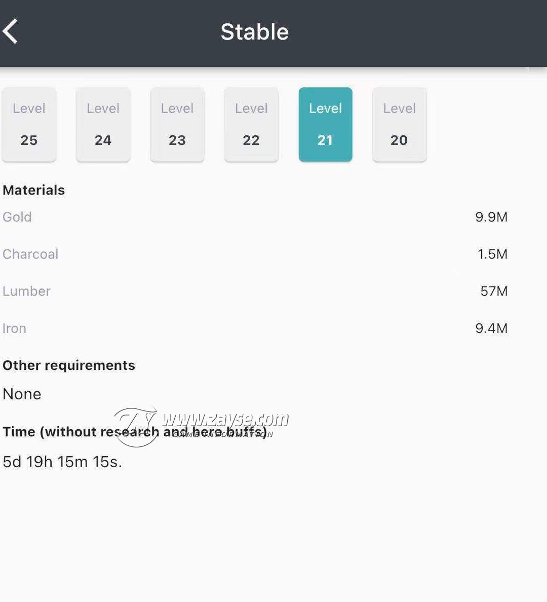Select the Level 24 tab

click(x=103, y=124)
